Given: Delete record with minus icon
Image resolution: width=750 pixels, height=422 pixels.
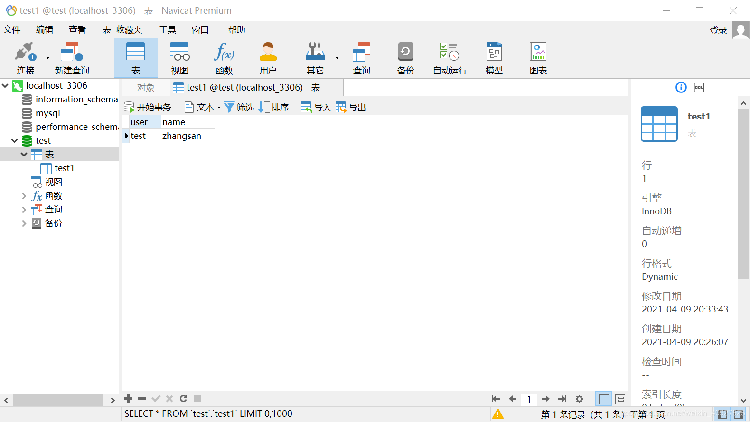Looking at the screenshot, I should click(x=142, y=399).
